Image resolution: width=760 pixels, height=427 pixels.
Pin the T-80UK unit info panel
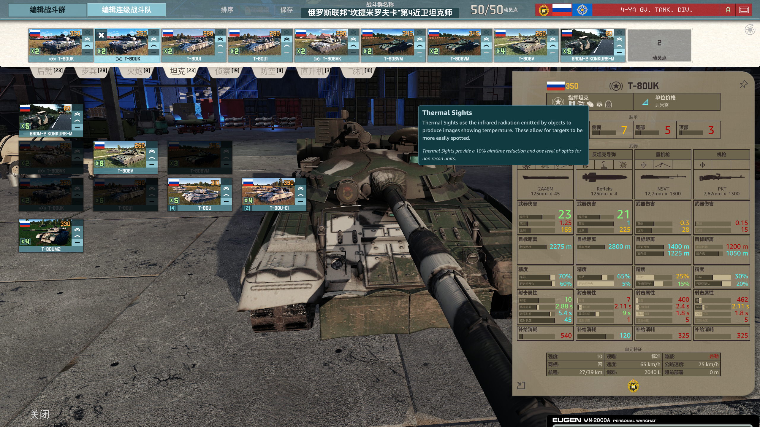click(x=743, y=85)
